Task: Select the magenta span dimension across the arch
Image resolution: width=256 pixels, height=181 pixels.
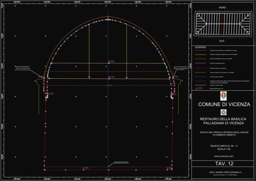Action: [x=108, y=85]
